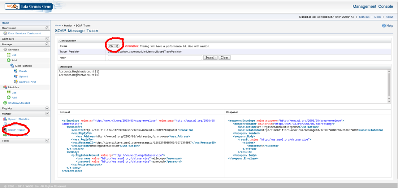Click the Search filter button

point(210,57)
